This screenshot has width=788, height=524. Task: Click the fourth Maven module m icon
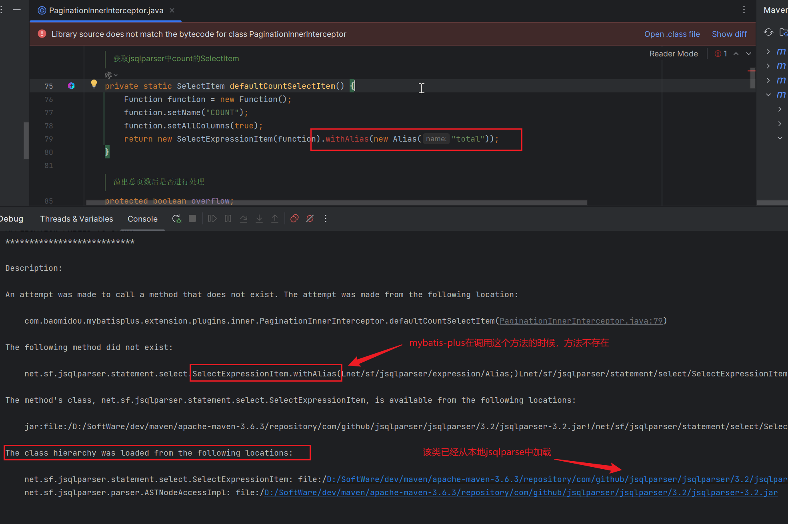(x=781, y=94)
